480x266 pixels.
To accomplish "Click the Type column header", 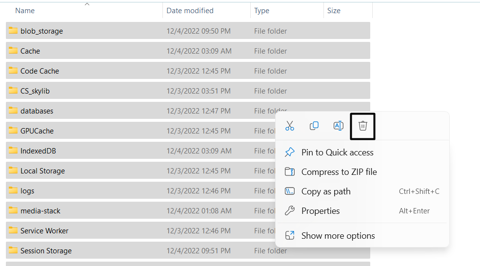I will (261, 11).
